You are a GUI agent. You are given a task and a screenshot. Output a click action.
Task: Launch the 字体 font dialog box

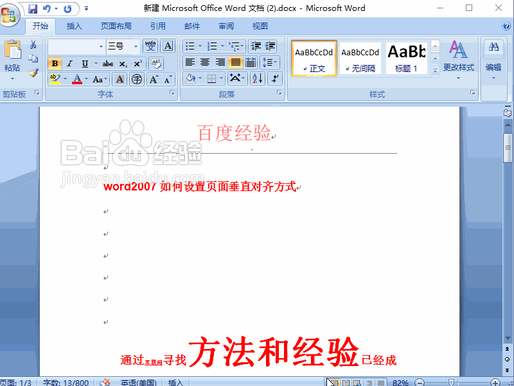[172, 93]
